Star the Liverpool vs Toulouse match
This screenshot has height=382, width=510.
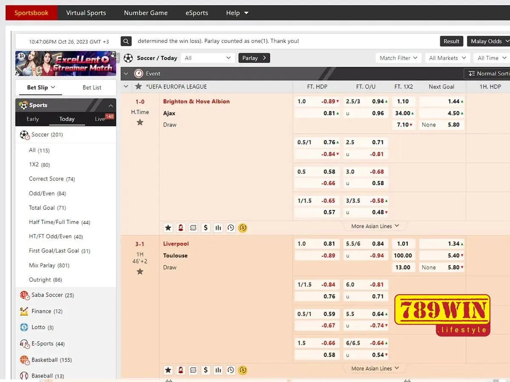point(140,272)
